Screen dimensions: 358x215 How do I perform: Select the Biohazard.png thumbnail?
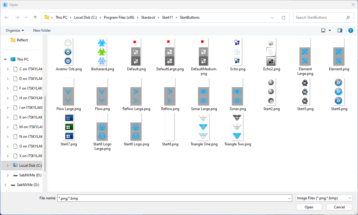(x=102, y=52)
